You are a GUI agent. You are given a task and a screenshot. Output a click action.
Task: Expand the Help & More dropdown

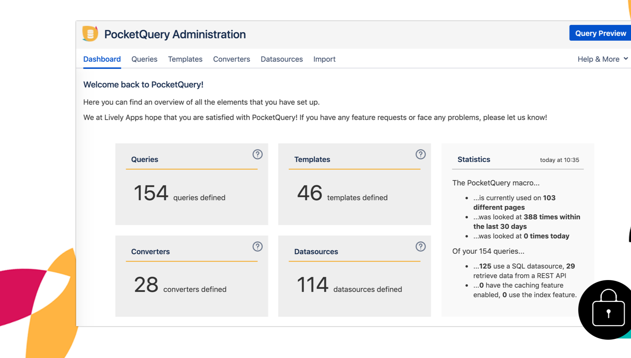(x=602, y=59)
